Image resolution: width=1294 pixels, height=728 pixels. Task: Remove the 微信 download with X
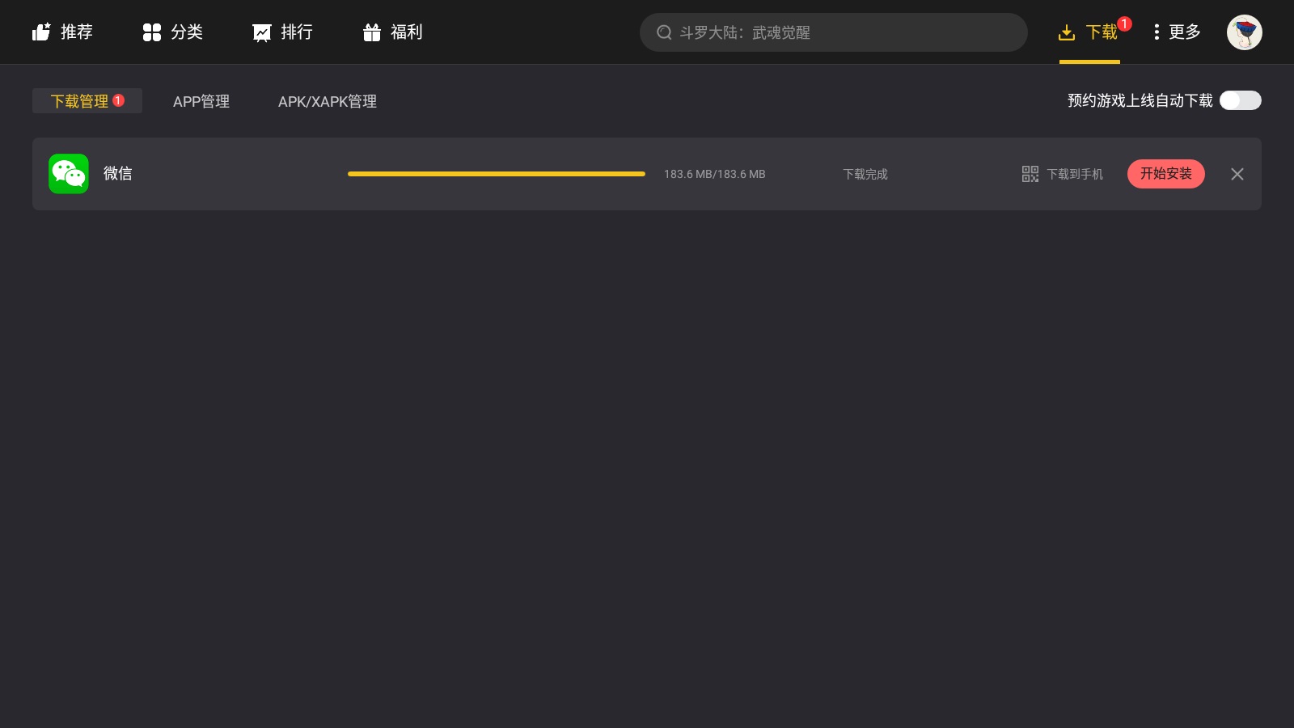click(x=1237, y=174)
